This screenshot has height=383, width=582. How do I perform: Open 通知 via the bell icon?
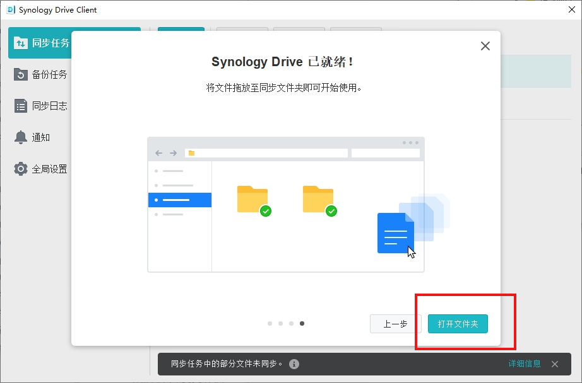21,137
